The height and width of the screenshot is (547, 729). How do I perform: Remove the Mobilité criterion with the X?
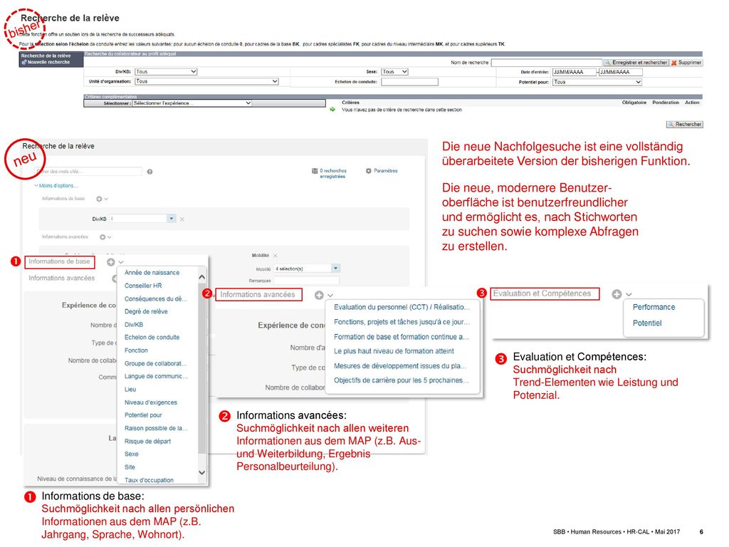click(x=276, y=256)
